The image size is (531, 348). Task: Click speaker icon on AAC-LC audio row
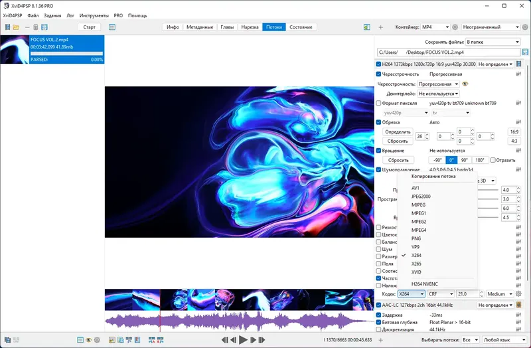pos(518,305)
